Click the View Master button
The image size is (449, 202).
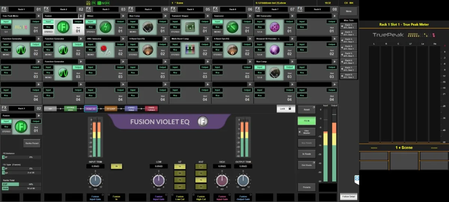pyautogui.click(x=306, y=132)
